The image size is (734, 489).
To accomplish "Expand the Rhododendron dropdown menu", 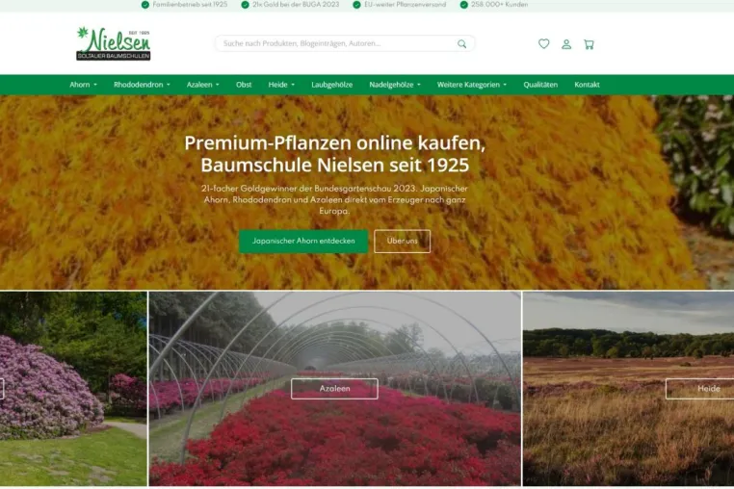I will 142,85.
